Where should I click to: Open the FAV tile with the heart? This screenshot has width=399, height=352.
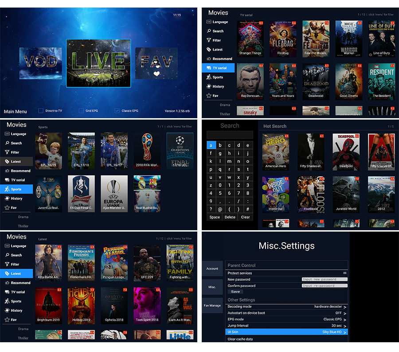tap(156, 63)
